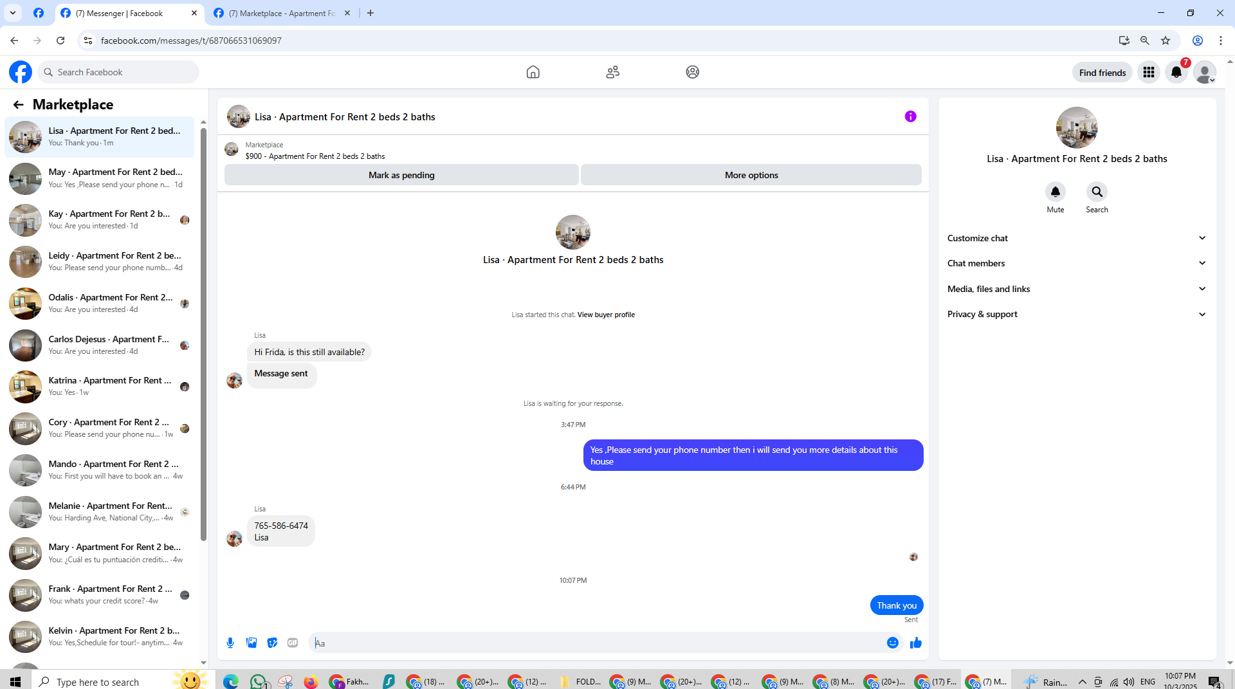Go back from Marketplace with arrow
Screen dimensions: 1235x689
tap(18, 104)
